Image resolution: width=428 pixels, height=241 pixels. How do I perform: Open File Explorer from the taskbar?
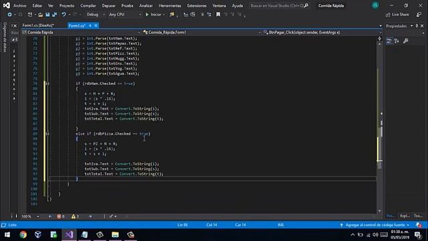click(x=115, y=235)
